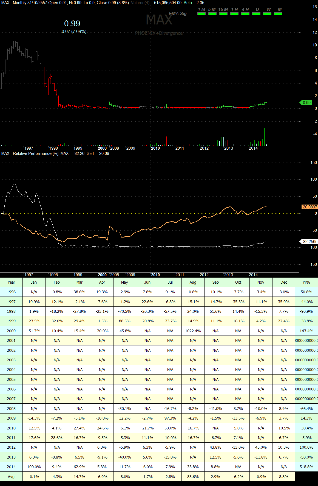Click the tall green 2014 volume spike bar
The height and width of the screenshot is (486, 318).
coord(265,136)
